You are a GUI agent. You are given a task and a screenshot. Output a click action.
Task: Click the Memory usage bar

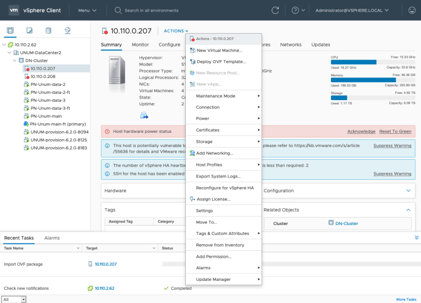click(x=373, y=80)
